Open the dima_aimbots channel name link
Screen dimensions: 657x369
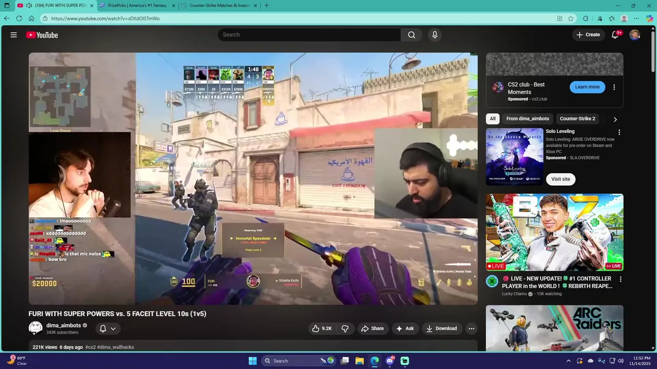click(64, 325)
